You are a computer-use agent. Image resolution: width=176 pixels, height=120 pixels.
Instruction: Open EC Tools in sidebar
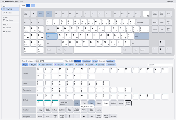(10, 20)
